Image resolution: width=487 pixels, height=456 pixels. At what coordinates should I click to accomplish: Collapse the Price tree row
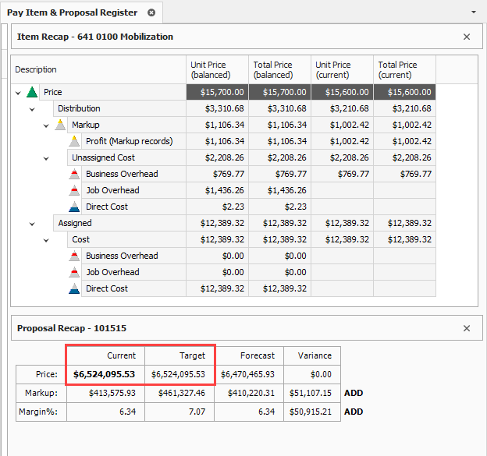coord(18,92)
